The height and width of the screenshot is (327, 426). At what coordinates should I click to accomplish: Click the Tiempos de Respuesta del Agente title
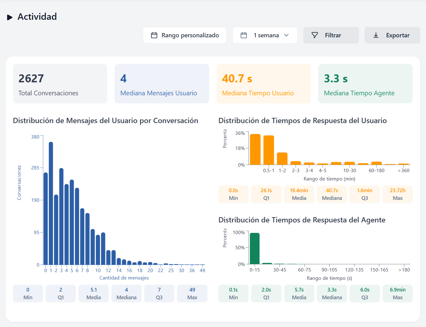pos(302,220)
